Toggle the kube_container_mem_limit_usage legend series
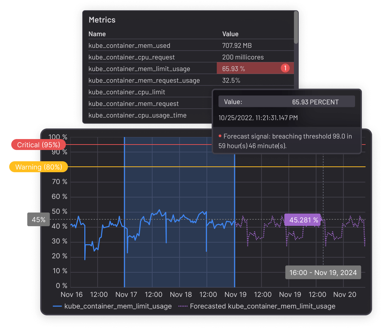This screenshot has height=328, width=381. coord(112,306)
